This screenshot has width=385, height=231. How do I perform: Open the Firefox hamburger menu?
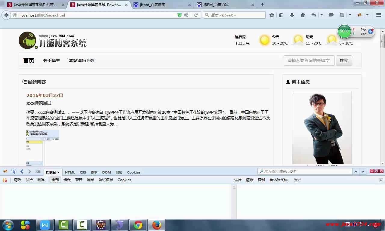point(379,15)
